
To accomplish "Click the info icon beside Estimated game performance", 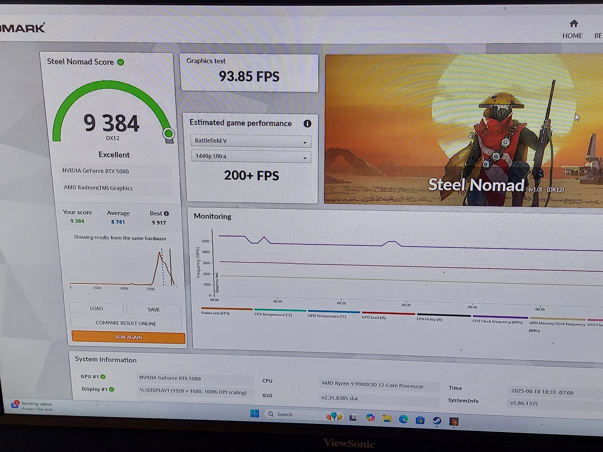I will (307, 124).
